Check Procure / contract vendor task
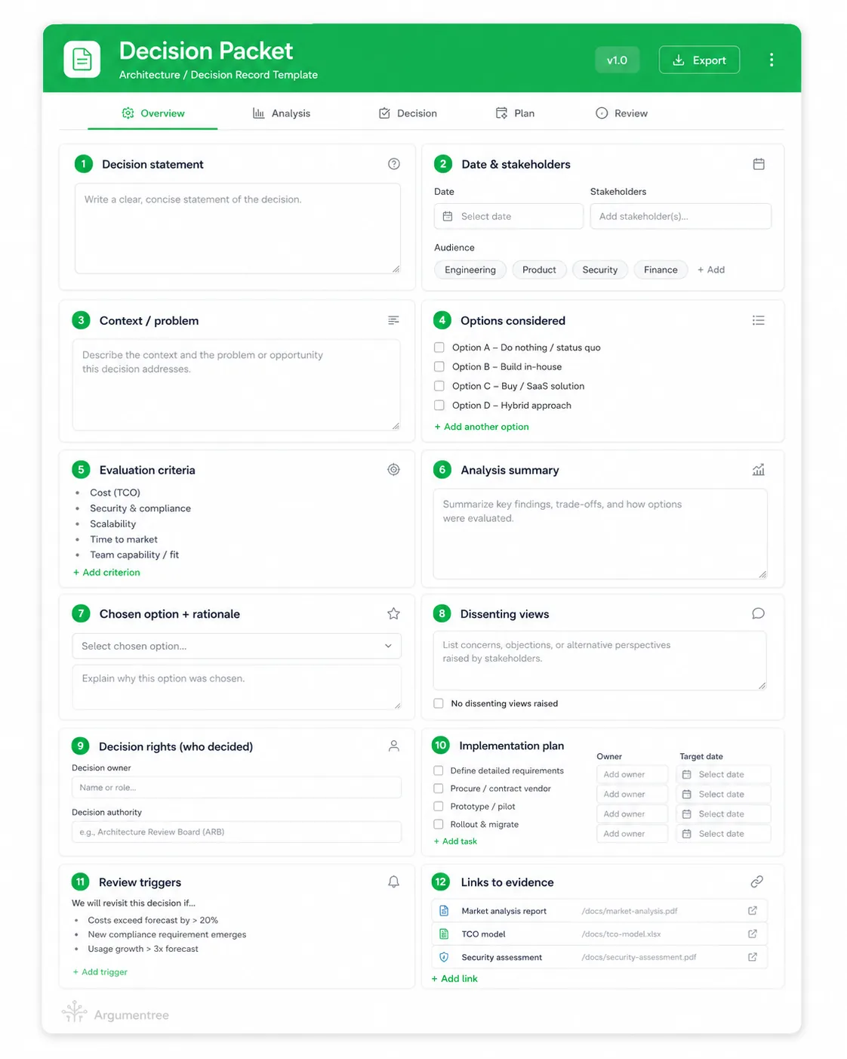Image resolution: width=847 pixels, height=1059 pixels. (x=438, y=789)
